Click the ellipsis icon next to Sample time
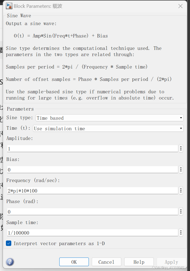Screen dimensions: 190x271 pos(181,232)
